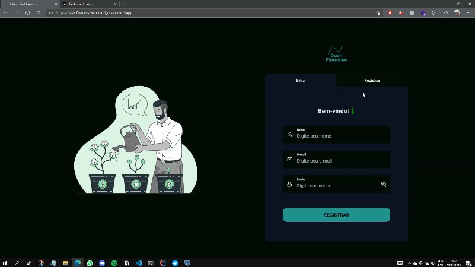
Task: Select the Registrar tab
Action: (x=372, y=81)
